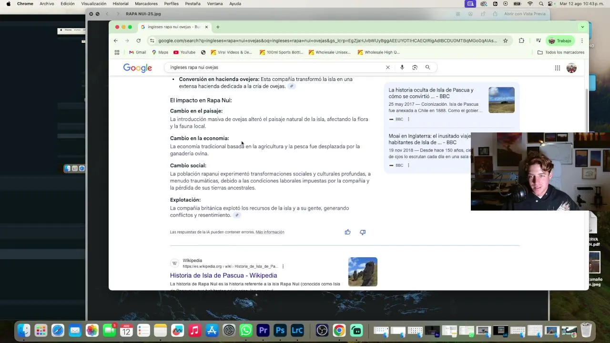Image resolution: width=610 pixels, height=343 pixels.
Task: Search by image with Google Lens icon
Action: tap(415, 67)
